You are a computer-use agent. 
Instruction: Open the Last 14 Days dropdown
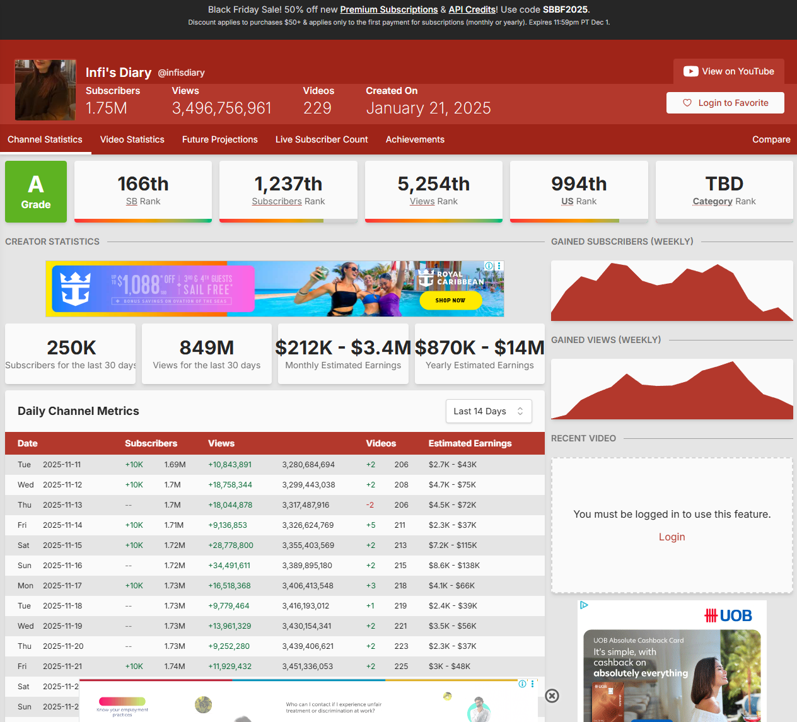click(488, 411)
